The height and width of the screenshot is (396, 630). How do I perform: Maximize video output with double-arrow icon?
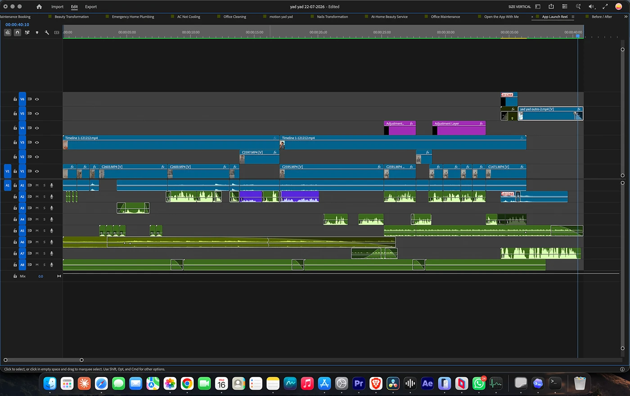pos(605,7)
